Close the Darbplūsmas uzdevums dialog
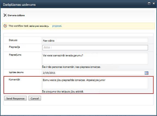The image size is (157, 116). pyautogui.click(x=154, y=4)
